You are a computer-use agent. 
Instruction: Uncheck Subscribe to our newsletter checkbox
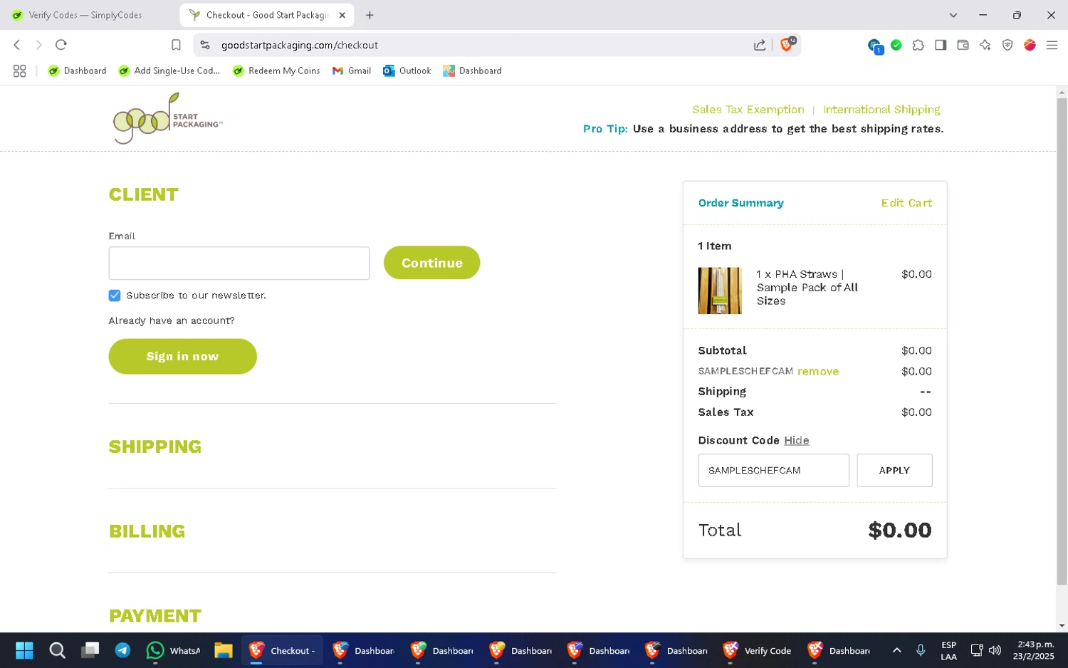coord(115,296)
